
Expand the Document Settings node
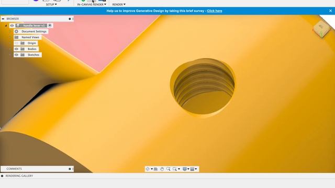tap(10, 31)
